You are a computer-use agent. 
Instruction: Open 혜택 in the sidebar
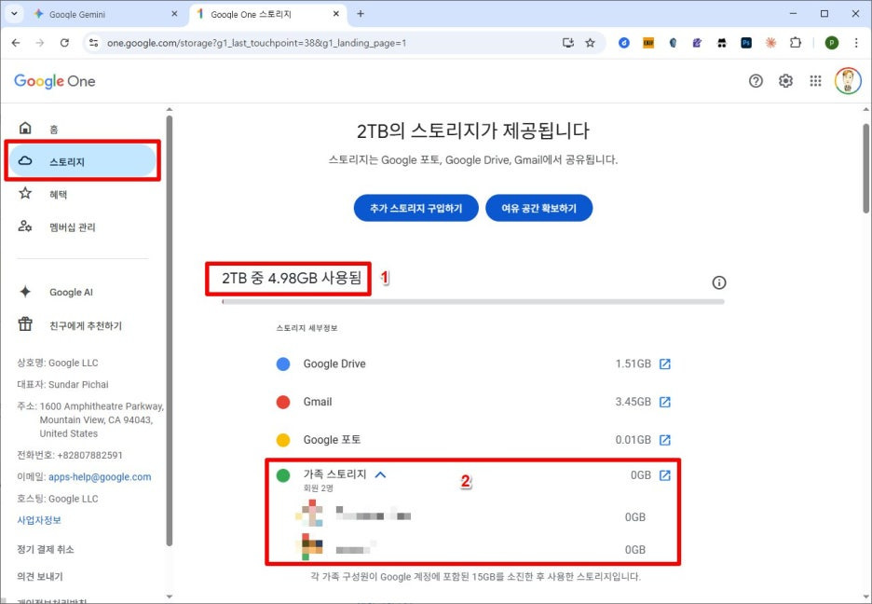(x=82, y=194)
